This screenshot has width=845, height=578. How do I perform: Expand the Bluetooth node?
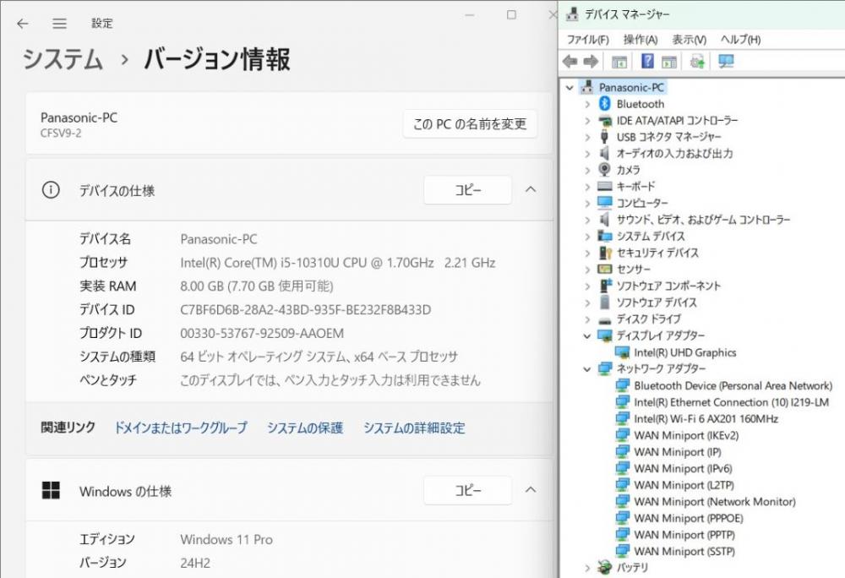(x=587, y=104)
